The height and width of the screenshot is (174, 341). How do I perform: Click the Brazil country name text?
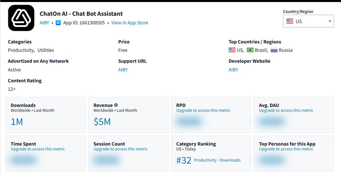(x=261, y=50)
